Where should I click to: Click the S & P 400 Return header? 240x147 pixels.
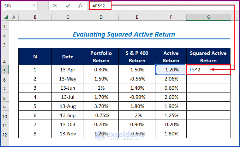137,57
